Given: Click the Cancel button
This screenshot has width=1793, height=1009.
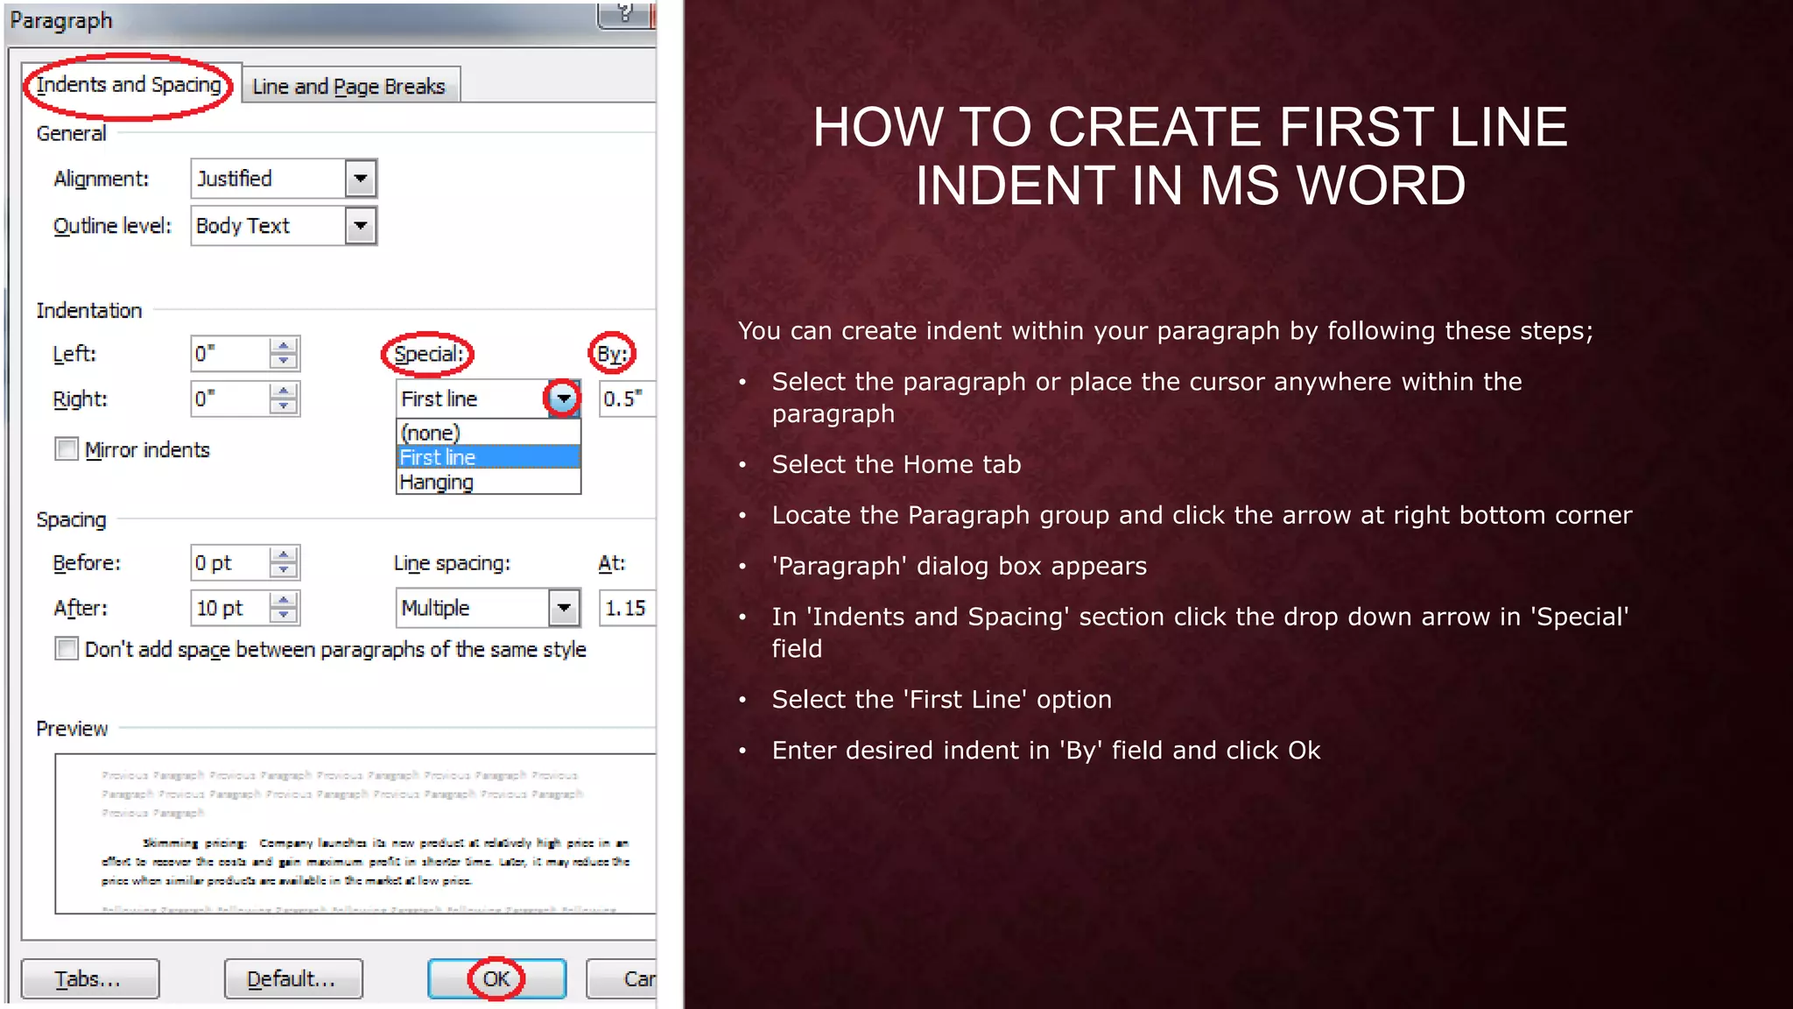Looking at the screenshot, I should click(622, 978).
